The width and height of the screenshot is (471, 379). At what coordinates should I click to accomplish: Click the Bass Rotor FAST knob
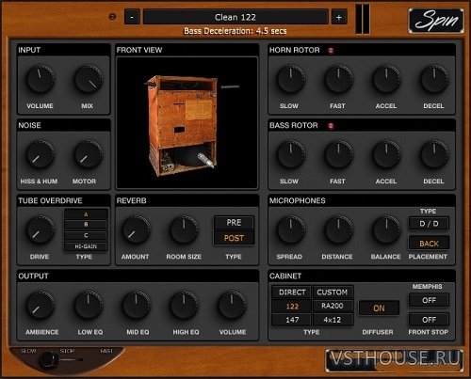click(x=338, y=154)
